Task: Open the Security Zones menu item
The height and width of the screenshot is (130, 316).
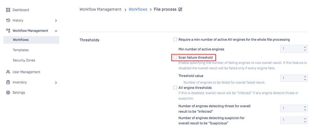Action: point(24,60)
